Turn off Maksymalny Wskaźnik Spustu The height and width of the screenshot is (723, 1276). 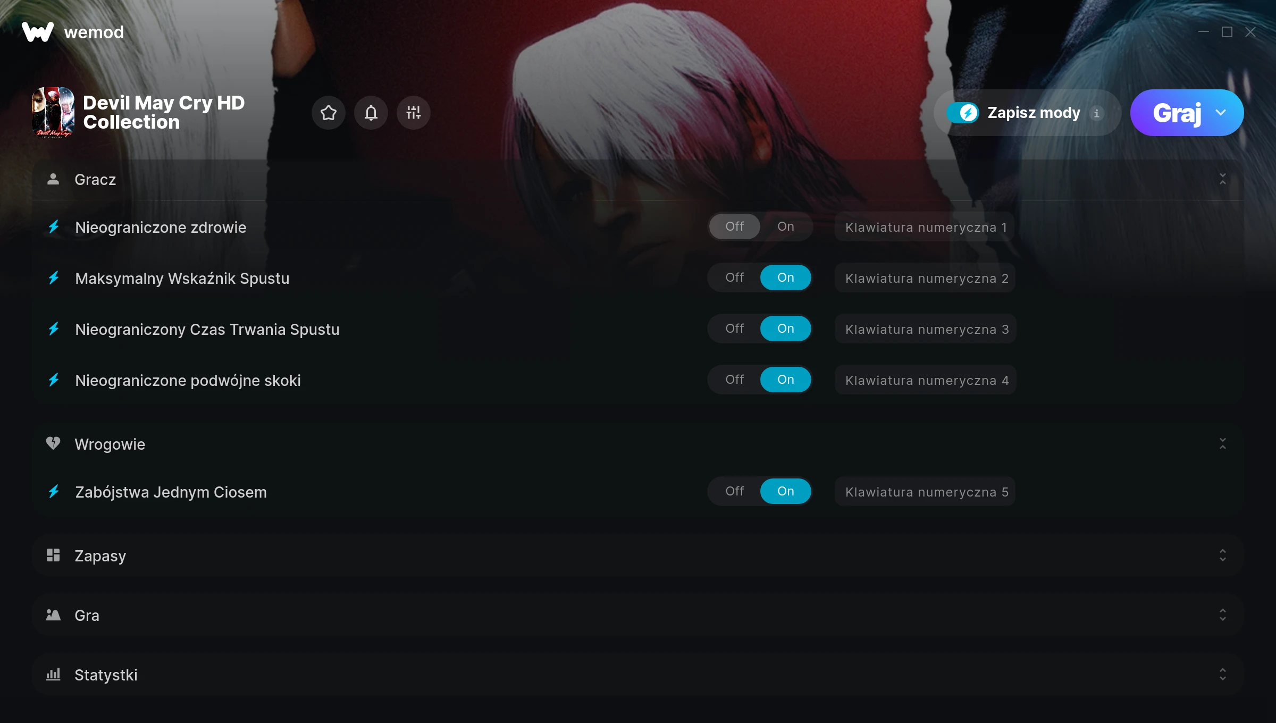734,278
